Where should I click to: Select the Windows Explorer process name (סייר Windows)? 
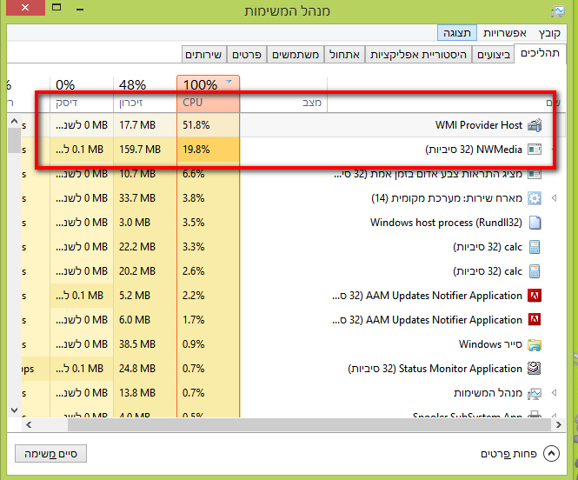[490, 344]
